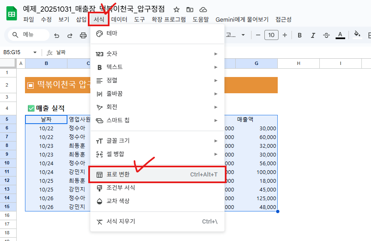Click the undo arrow in toolbar

pos(57,35)
